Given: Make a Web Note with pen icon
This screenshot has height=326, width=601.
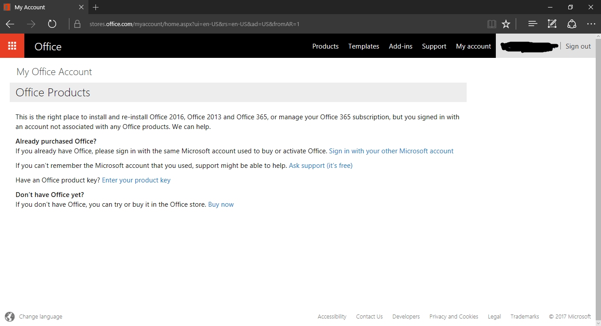Looking at the screenshot, I should coord(552,24).
